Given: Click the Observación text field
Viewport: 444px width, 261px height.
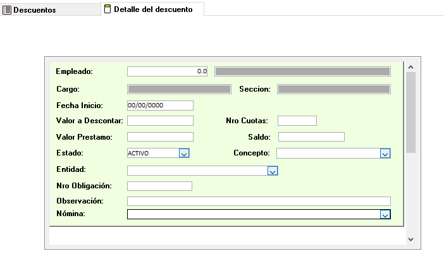Looking at the screenshot, I should [259, 201].
